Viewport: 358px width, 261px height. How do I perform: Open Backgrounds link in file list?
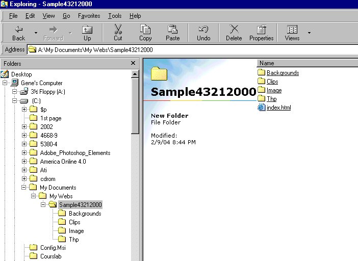tap(283, 73)
